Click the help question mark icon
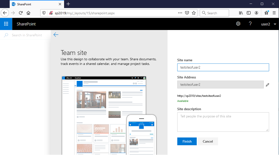Screen dimensions: 279x155 [250, 24]
